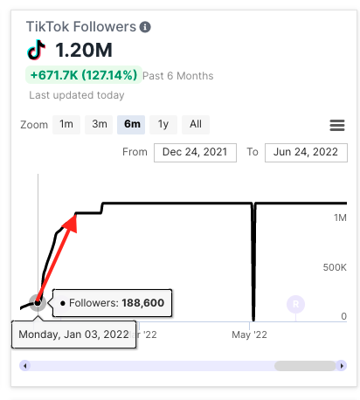Click the right scroll arrow of navigator
The height and width of the screenshot is (400, 360).
[342, 366]
